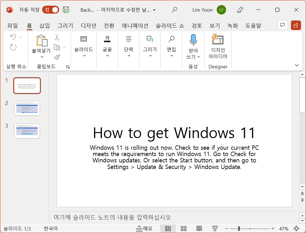Expand the 받아쓰기 options arrow
Screen dimensions: 306x233
tap(199, 57)
